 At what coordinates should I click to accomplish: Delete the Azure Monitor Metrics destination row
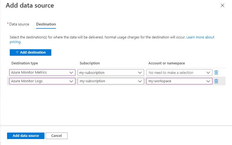(216, 72)
